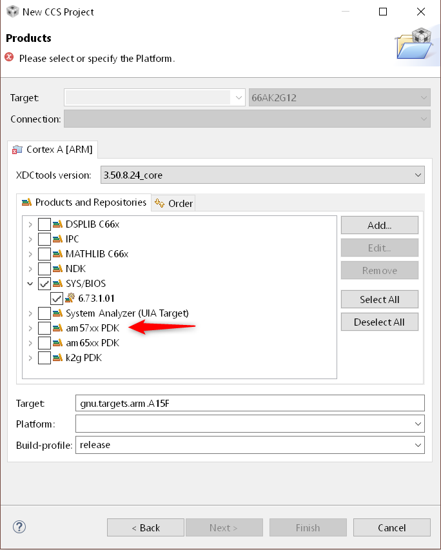Screen dimensions: 441x550
Task: Check the k2g PDK checkbox
Action: coord(44,358)
